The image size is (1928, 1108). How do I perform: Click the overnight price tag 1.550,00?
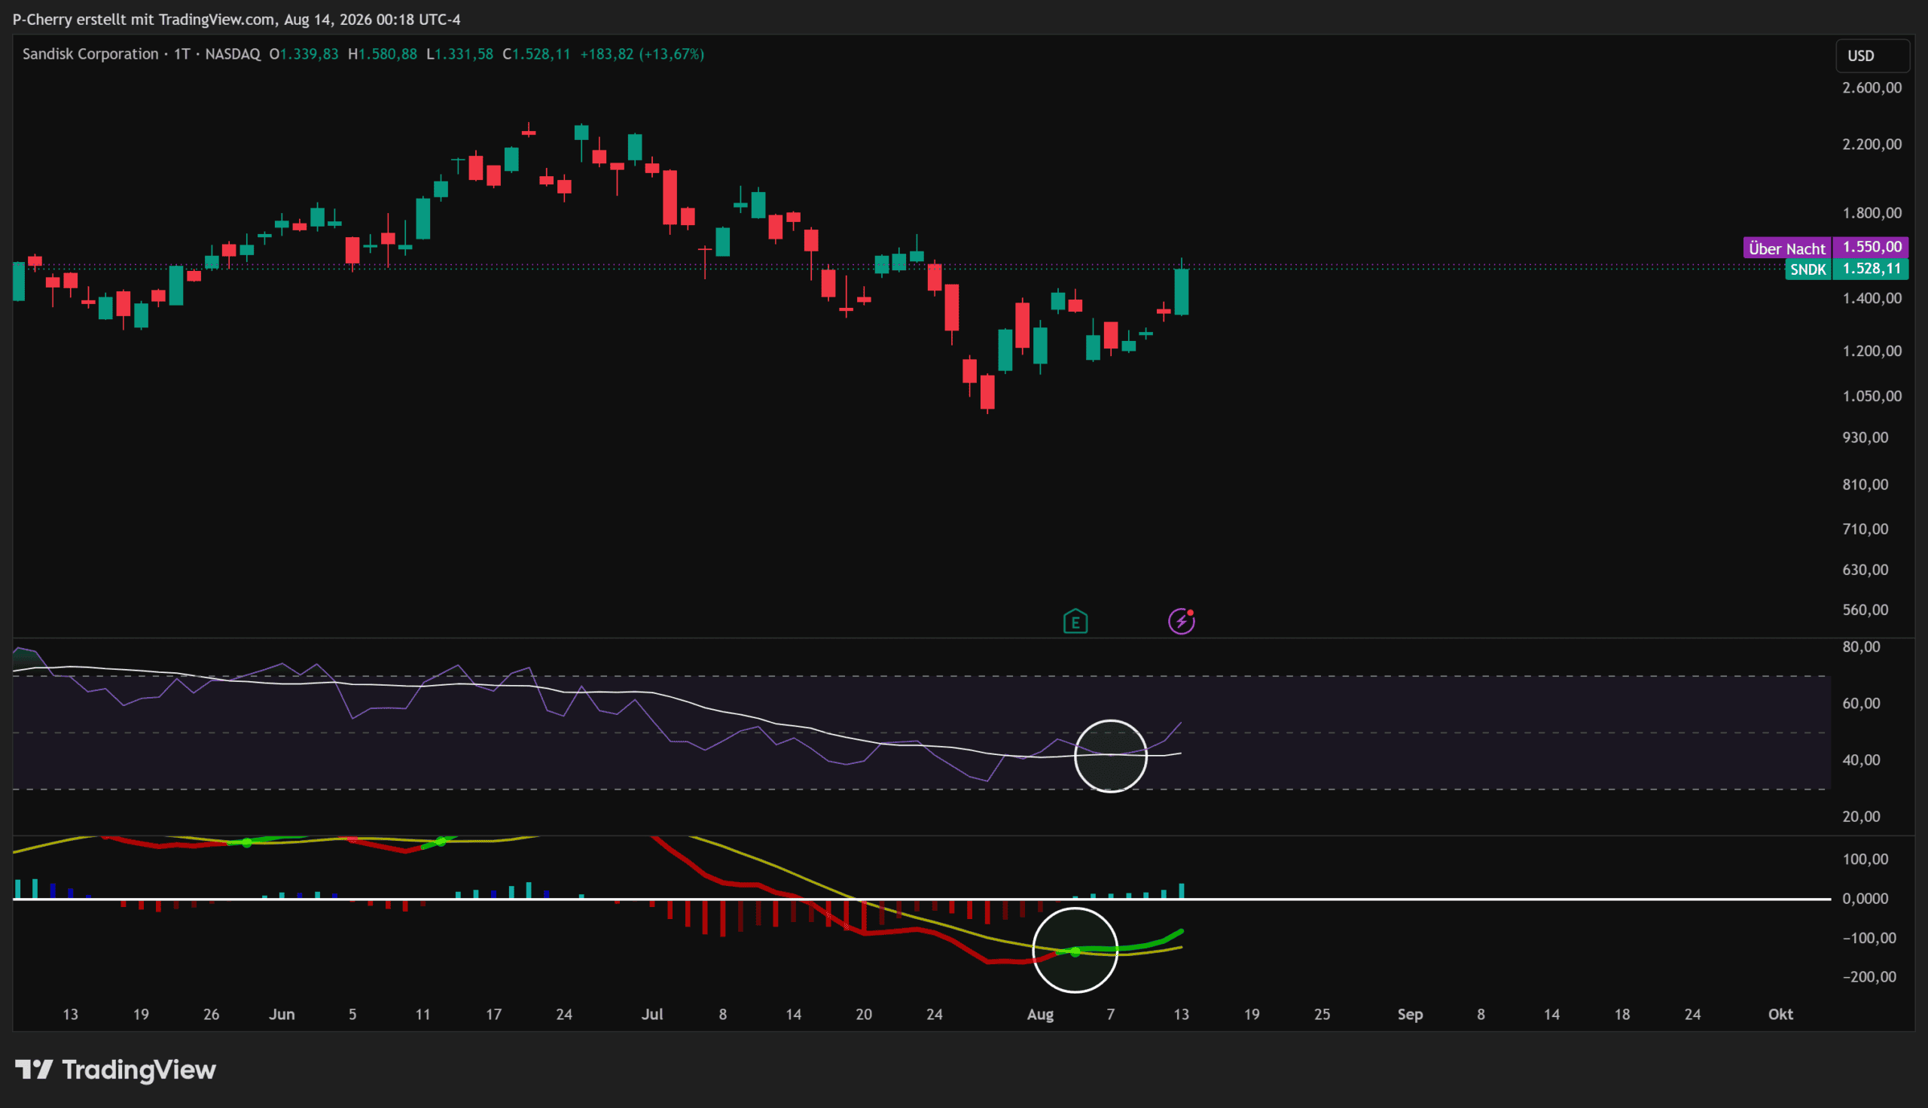point(1871,247)
